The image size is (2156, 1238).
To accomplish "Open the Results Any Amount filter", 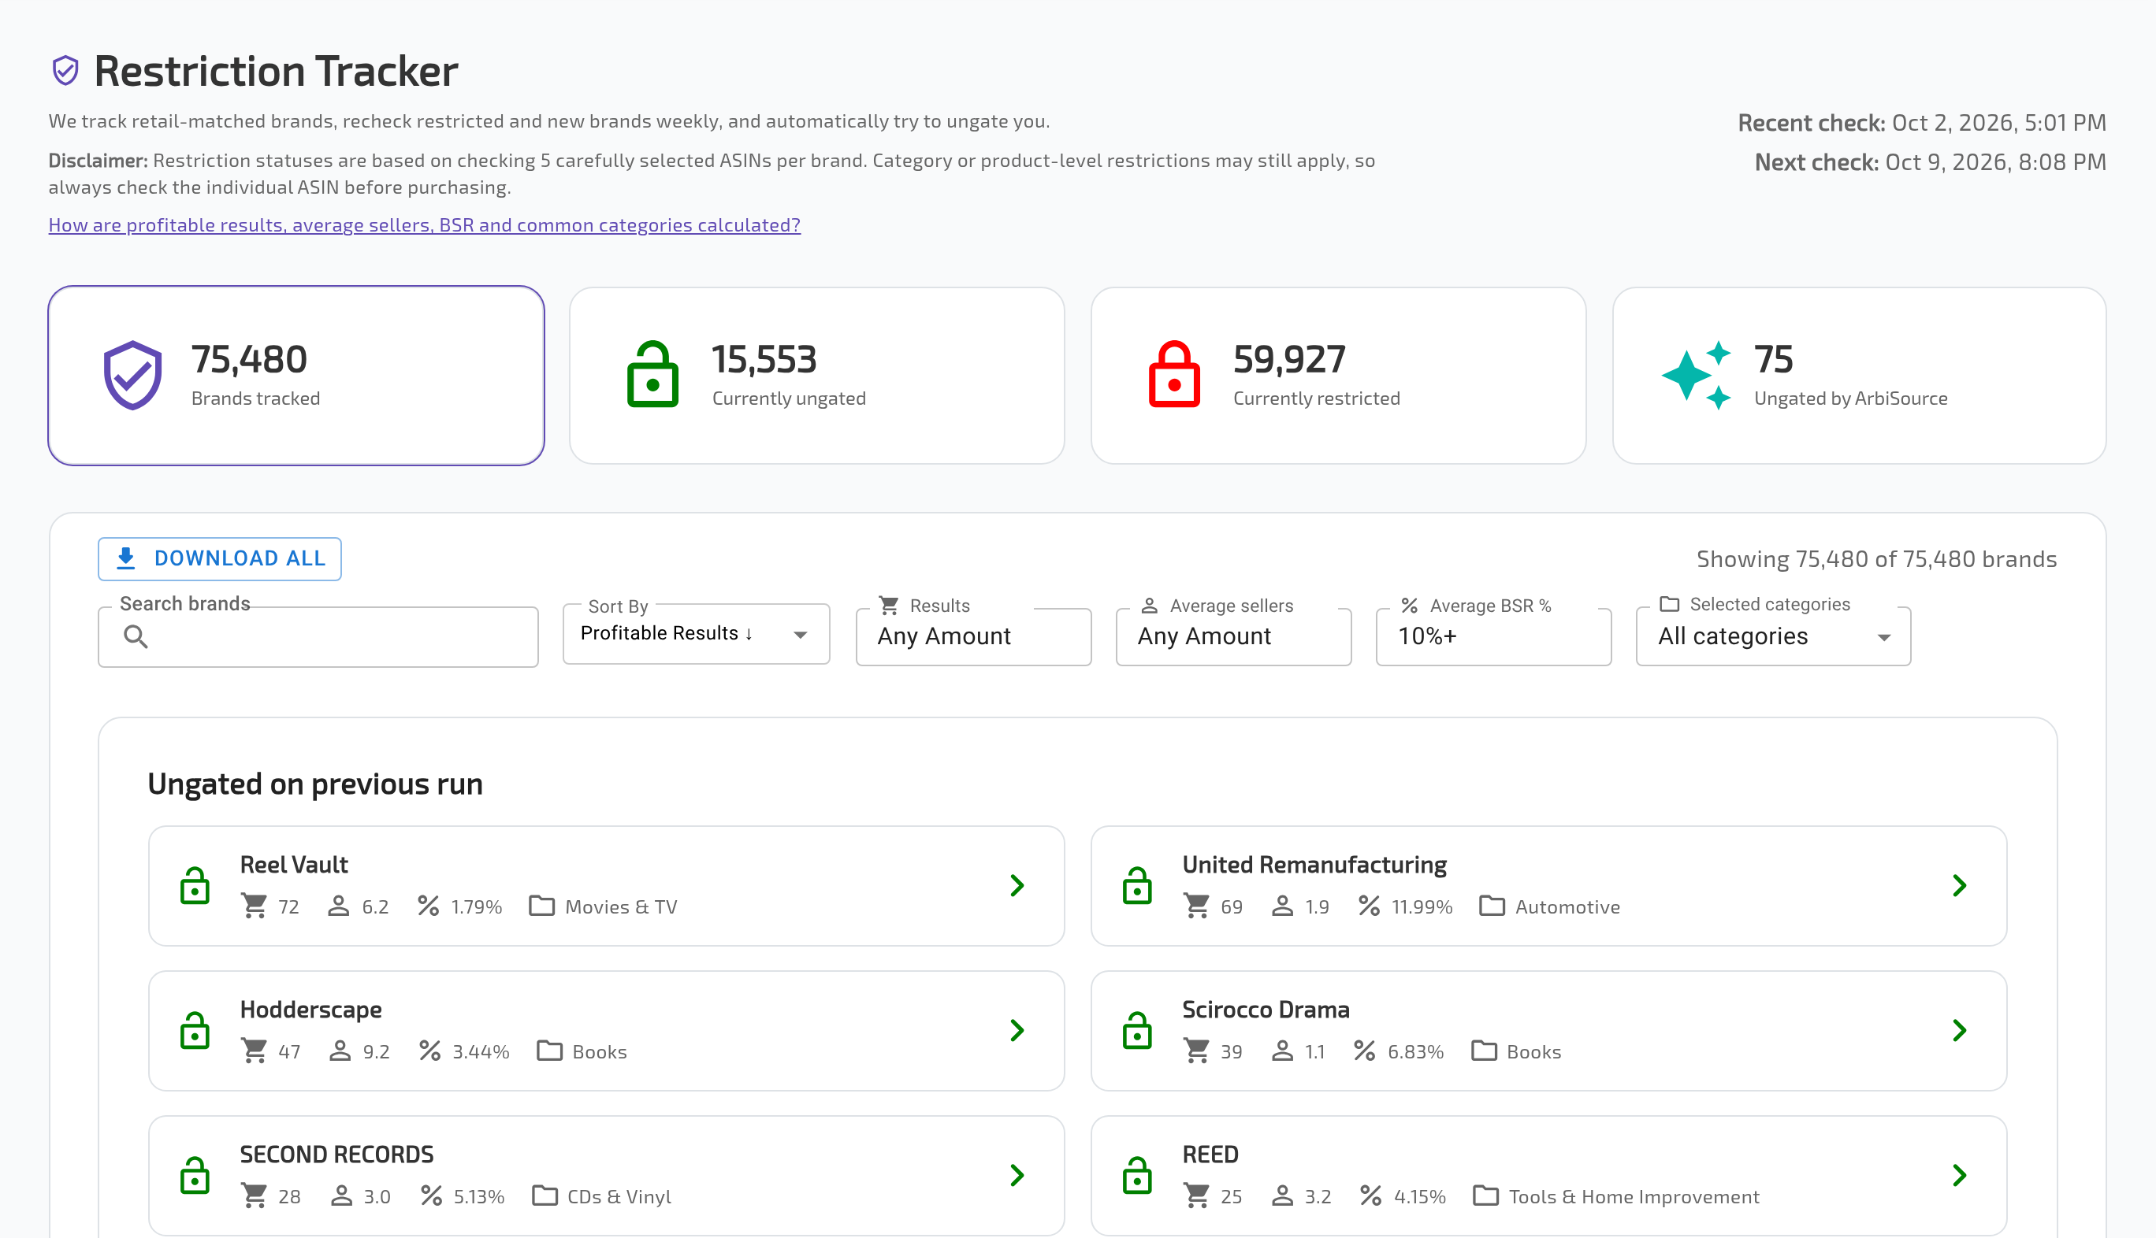I will [973, 636].
